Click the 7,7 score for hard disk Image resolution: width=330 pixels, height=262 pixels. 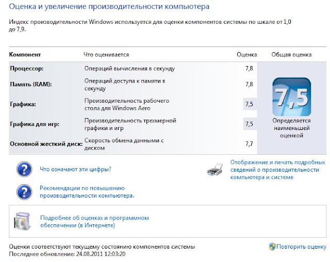click(249, 144)
